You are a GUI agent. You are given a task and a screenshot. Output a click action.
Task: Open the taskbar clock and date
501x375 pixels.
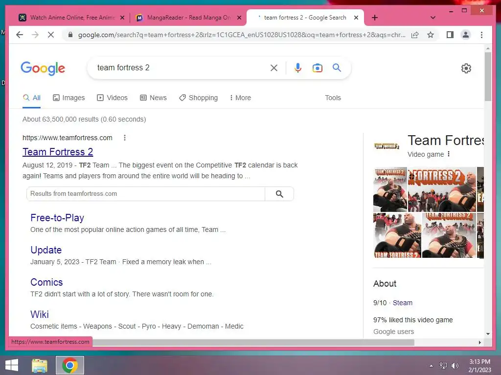point(479,366)
